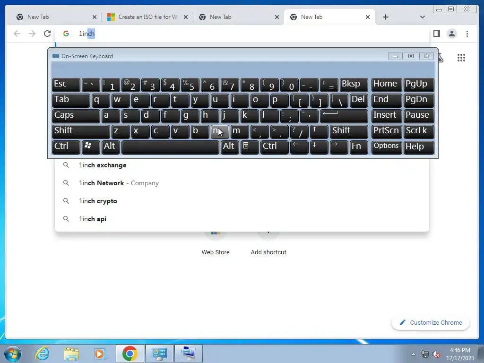Click the back navigation arrow
The height and width of the screenshot is (363, 484).
pos(17,34)
